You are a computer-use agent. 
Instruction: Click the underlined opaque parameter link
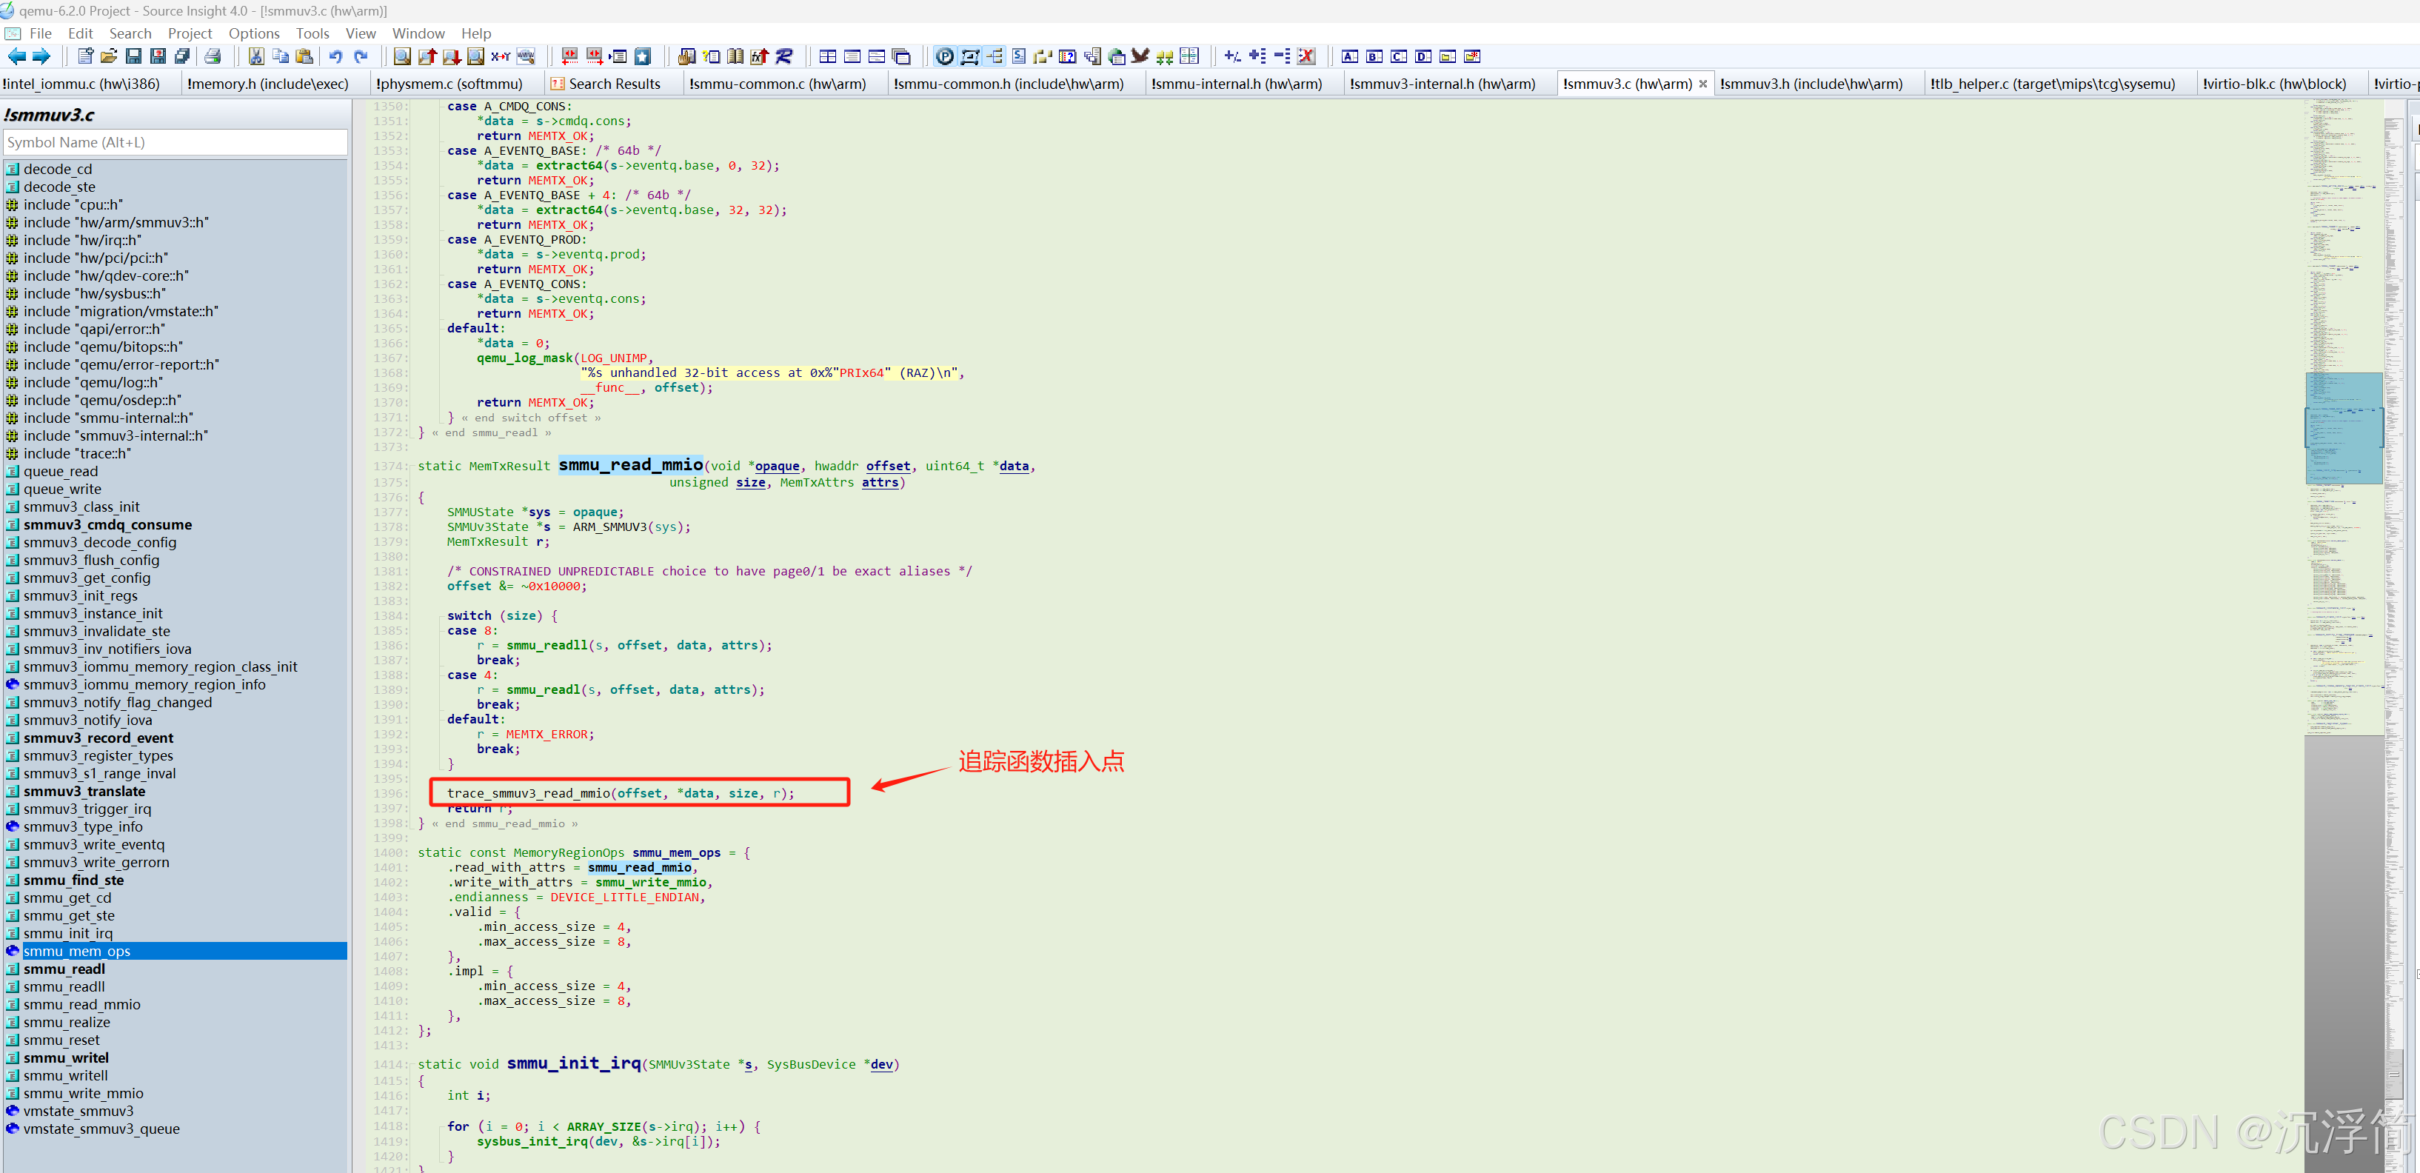777,466
